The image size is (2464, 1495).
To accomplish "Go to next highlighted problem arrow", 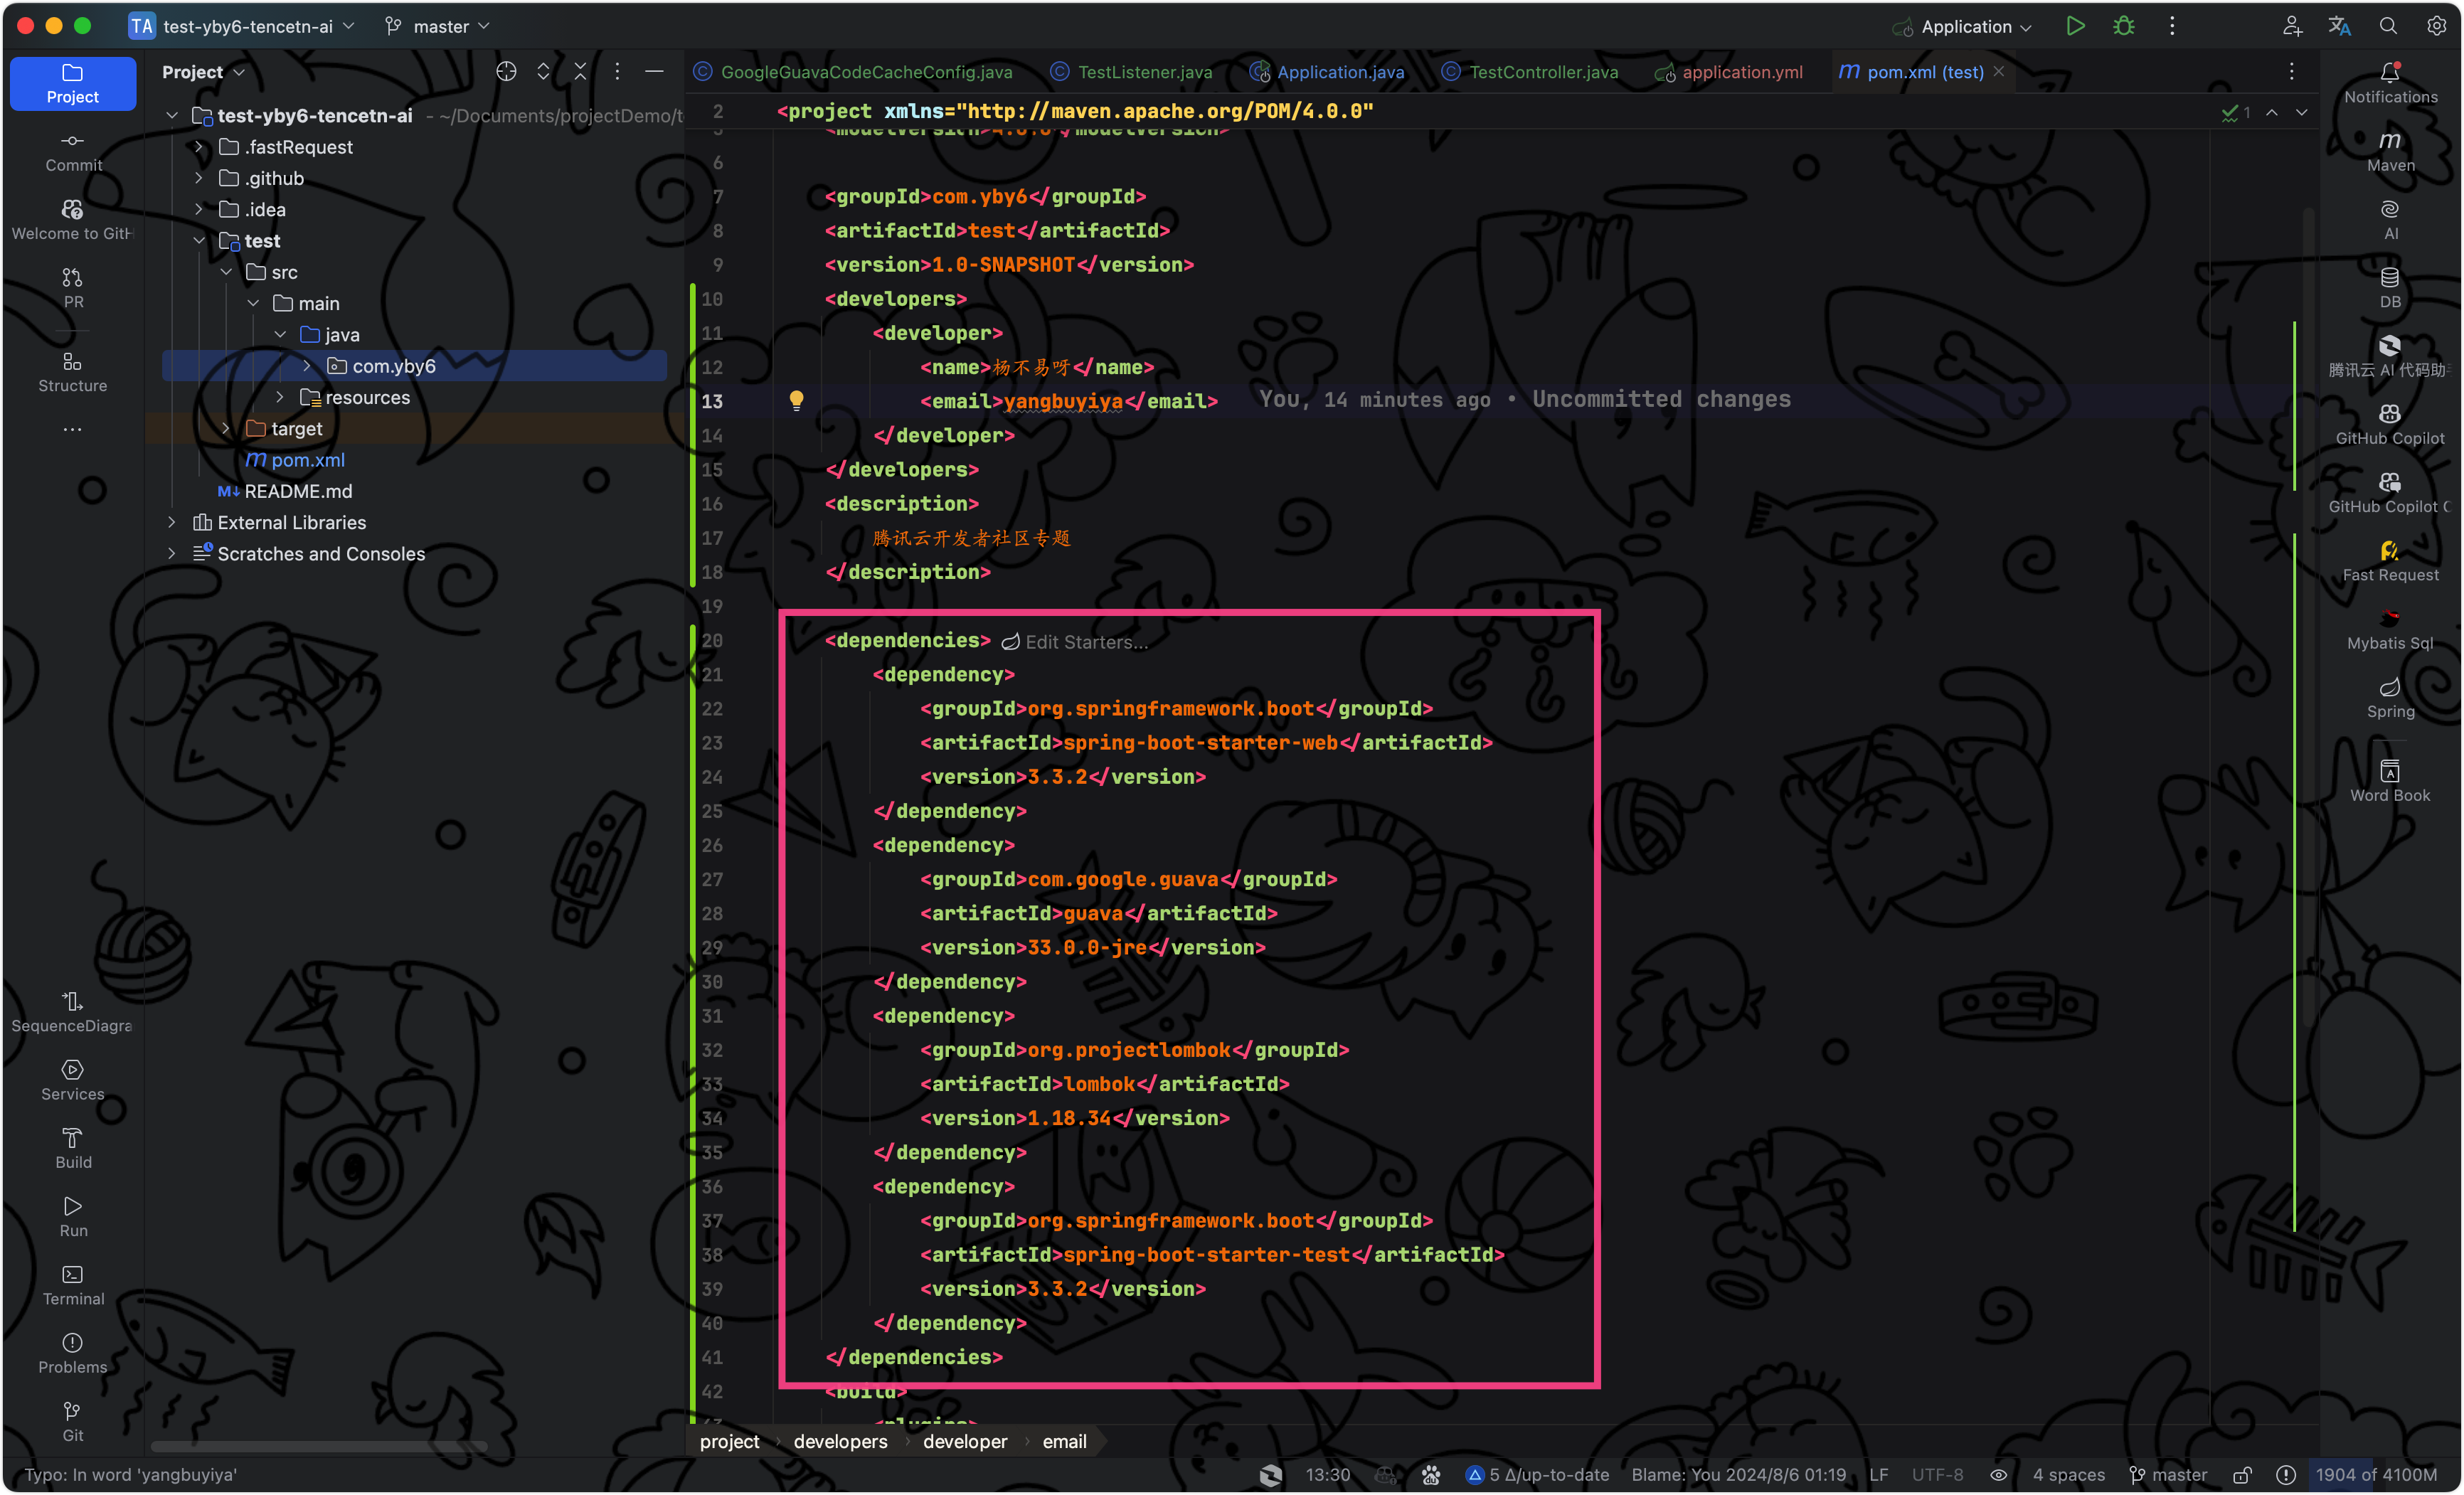I will pos(2301,113).
